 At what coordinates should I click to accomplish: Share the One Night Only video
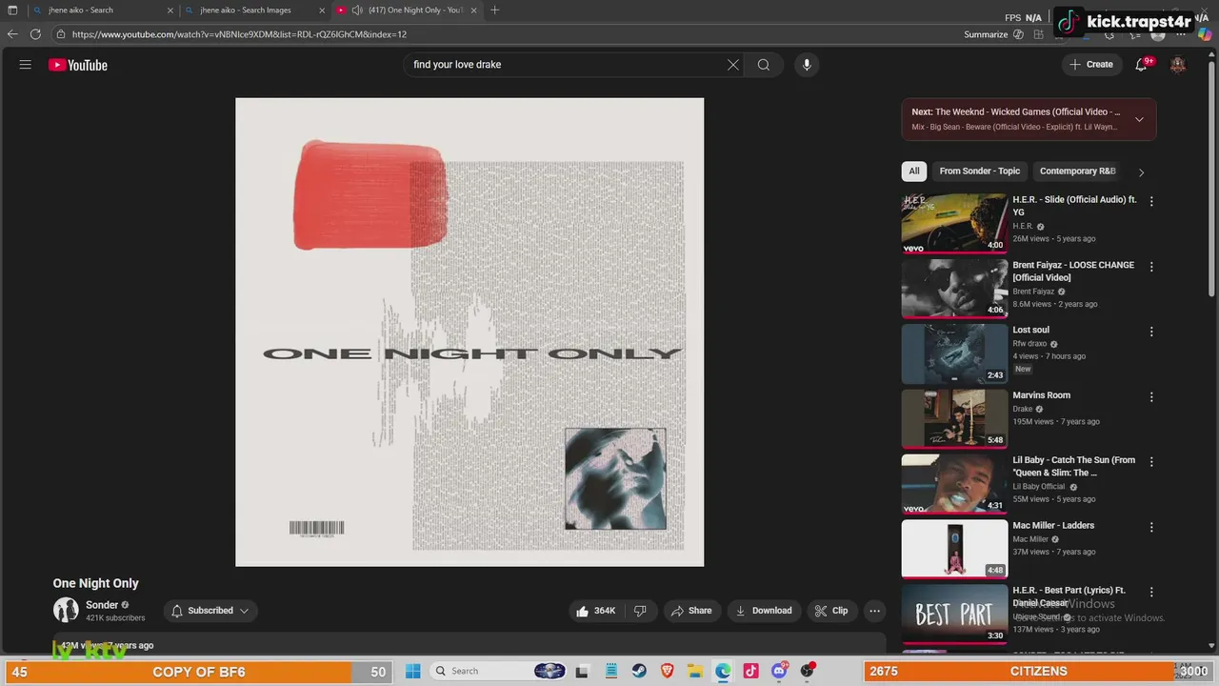click(x=691, y=611)
